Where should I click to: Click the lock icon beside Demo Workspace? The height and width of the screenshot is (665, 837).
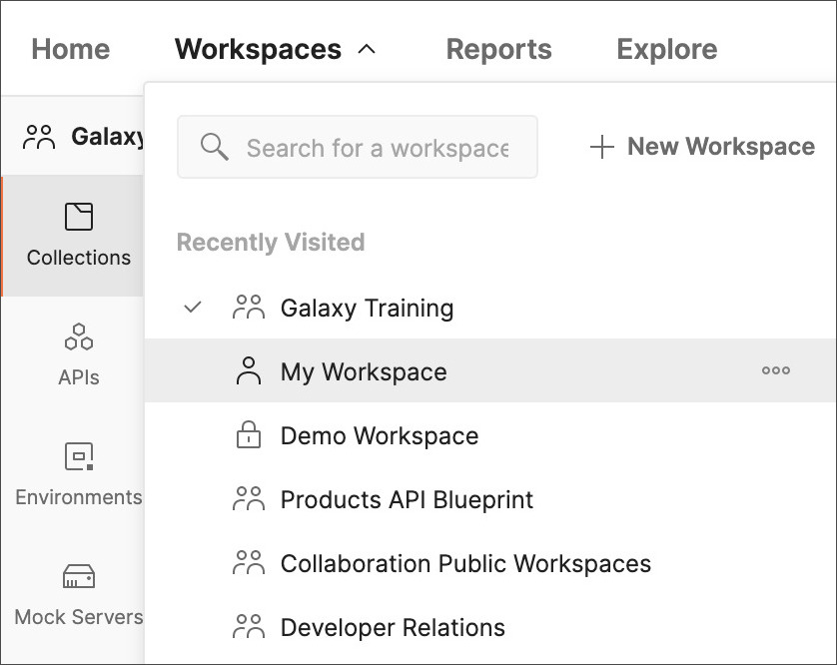247,435
